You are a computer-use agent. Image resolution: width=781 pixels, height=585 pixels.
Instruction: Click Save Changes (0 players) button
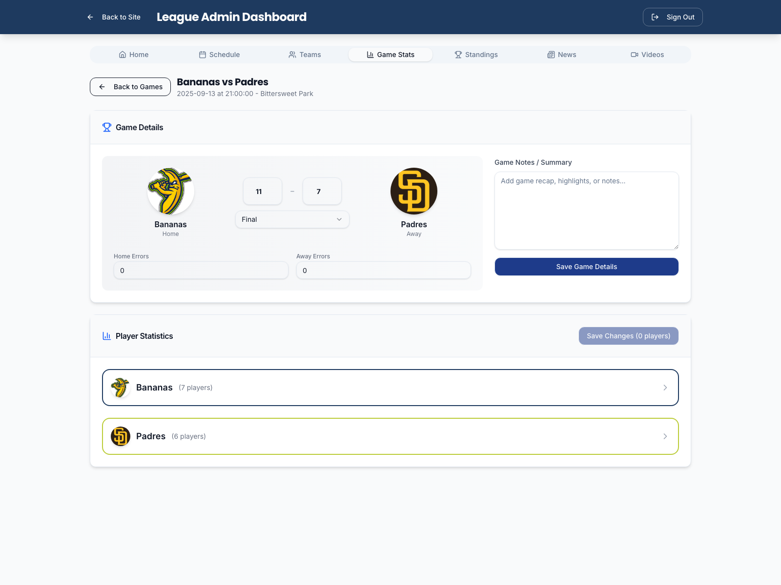point(628,336)
